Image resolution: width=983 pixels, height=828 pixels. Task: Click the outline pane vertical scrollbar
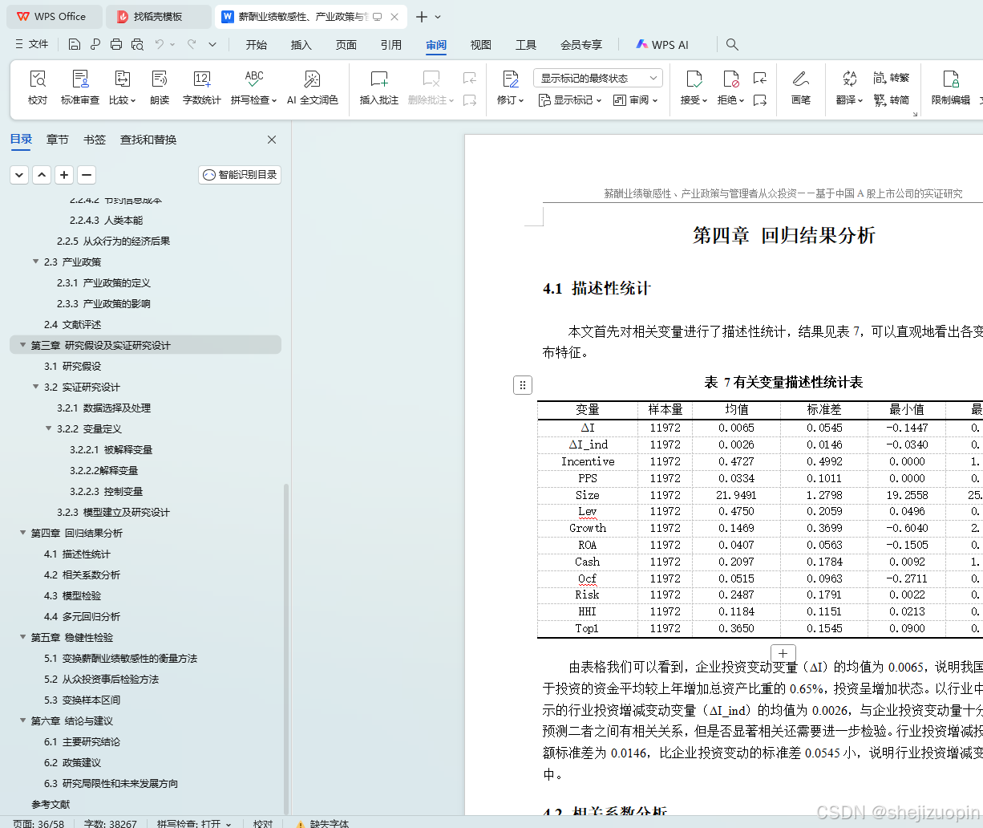click(x=286, y=648)
